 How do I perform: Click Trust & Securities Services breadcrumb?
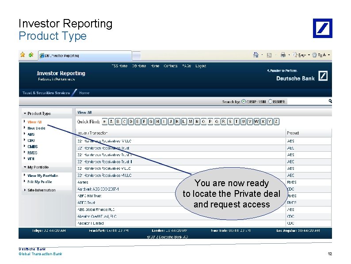46,93
